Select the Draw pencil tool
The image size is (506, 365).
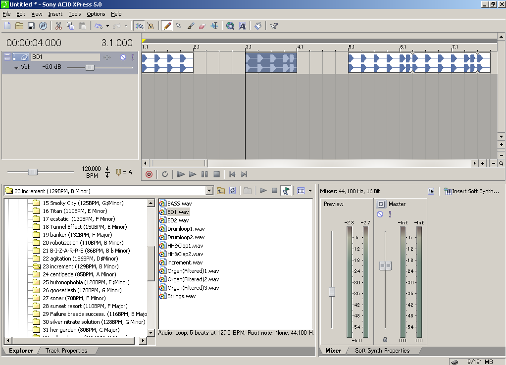point(167,26)
